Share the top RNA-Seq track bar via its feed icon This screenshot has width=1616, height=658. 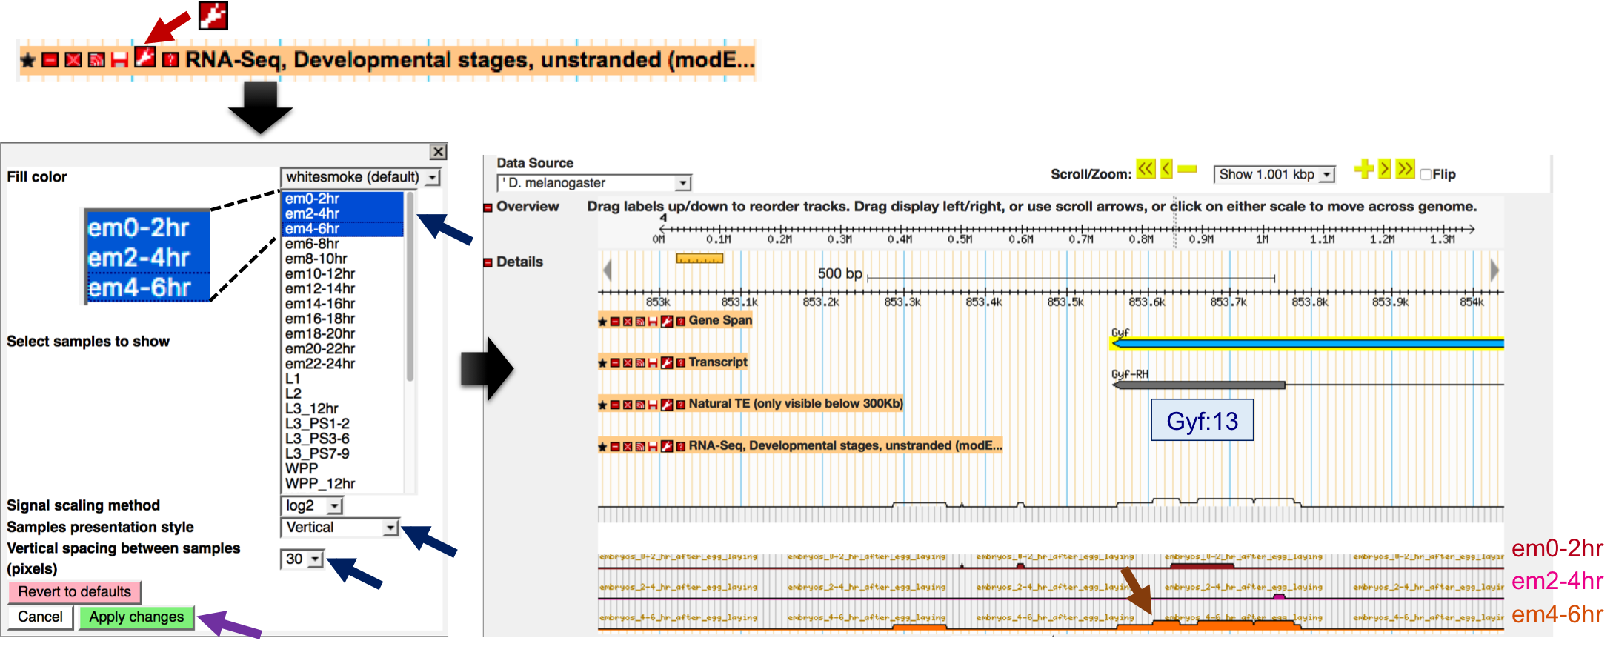96,60
